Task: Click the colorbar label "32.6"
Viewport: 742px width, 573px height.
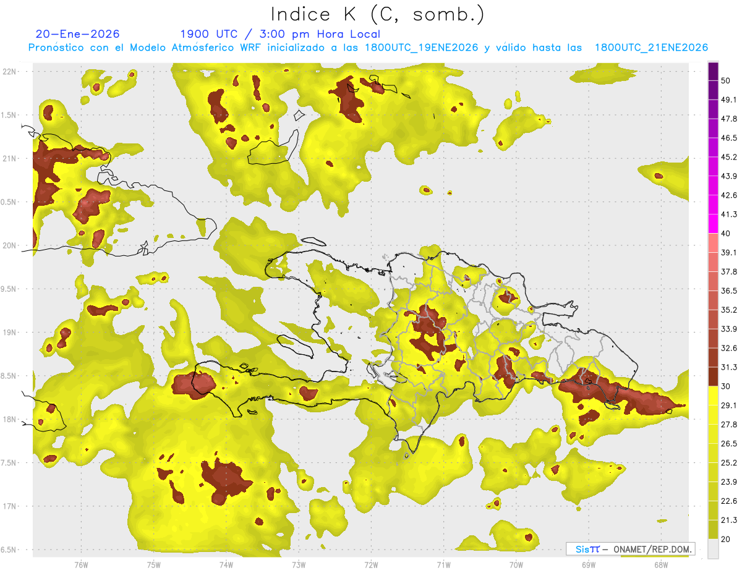Action: 729,348
